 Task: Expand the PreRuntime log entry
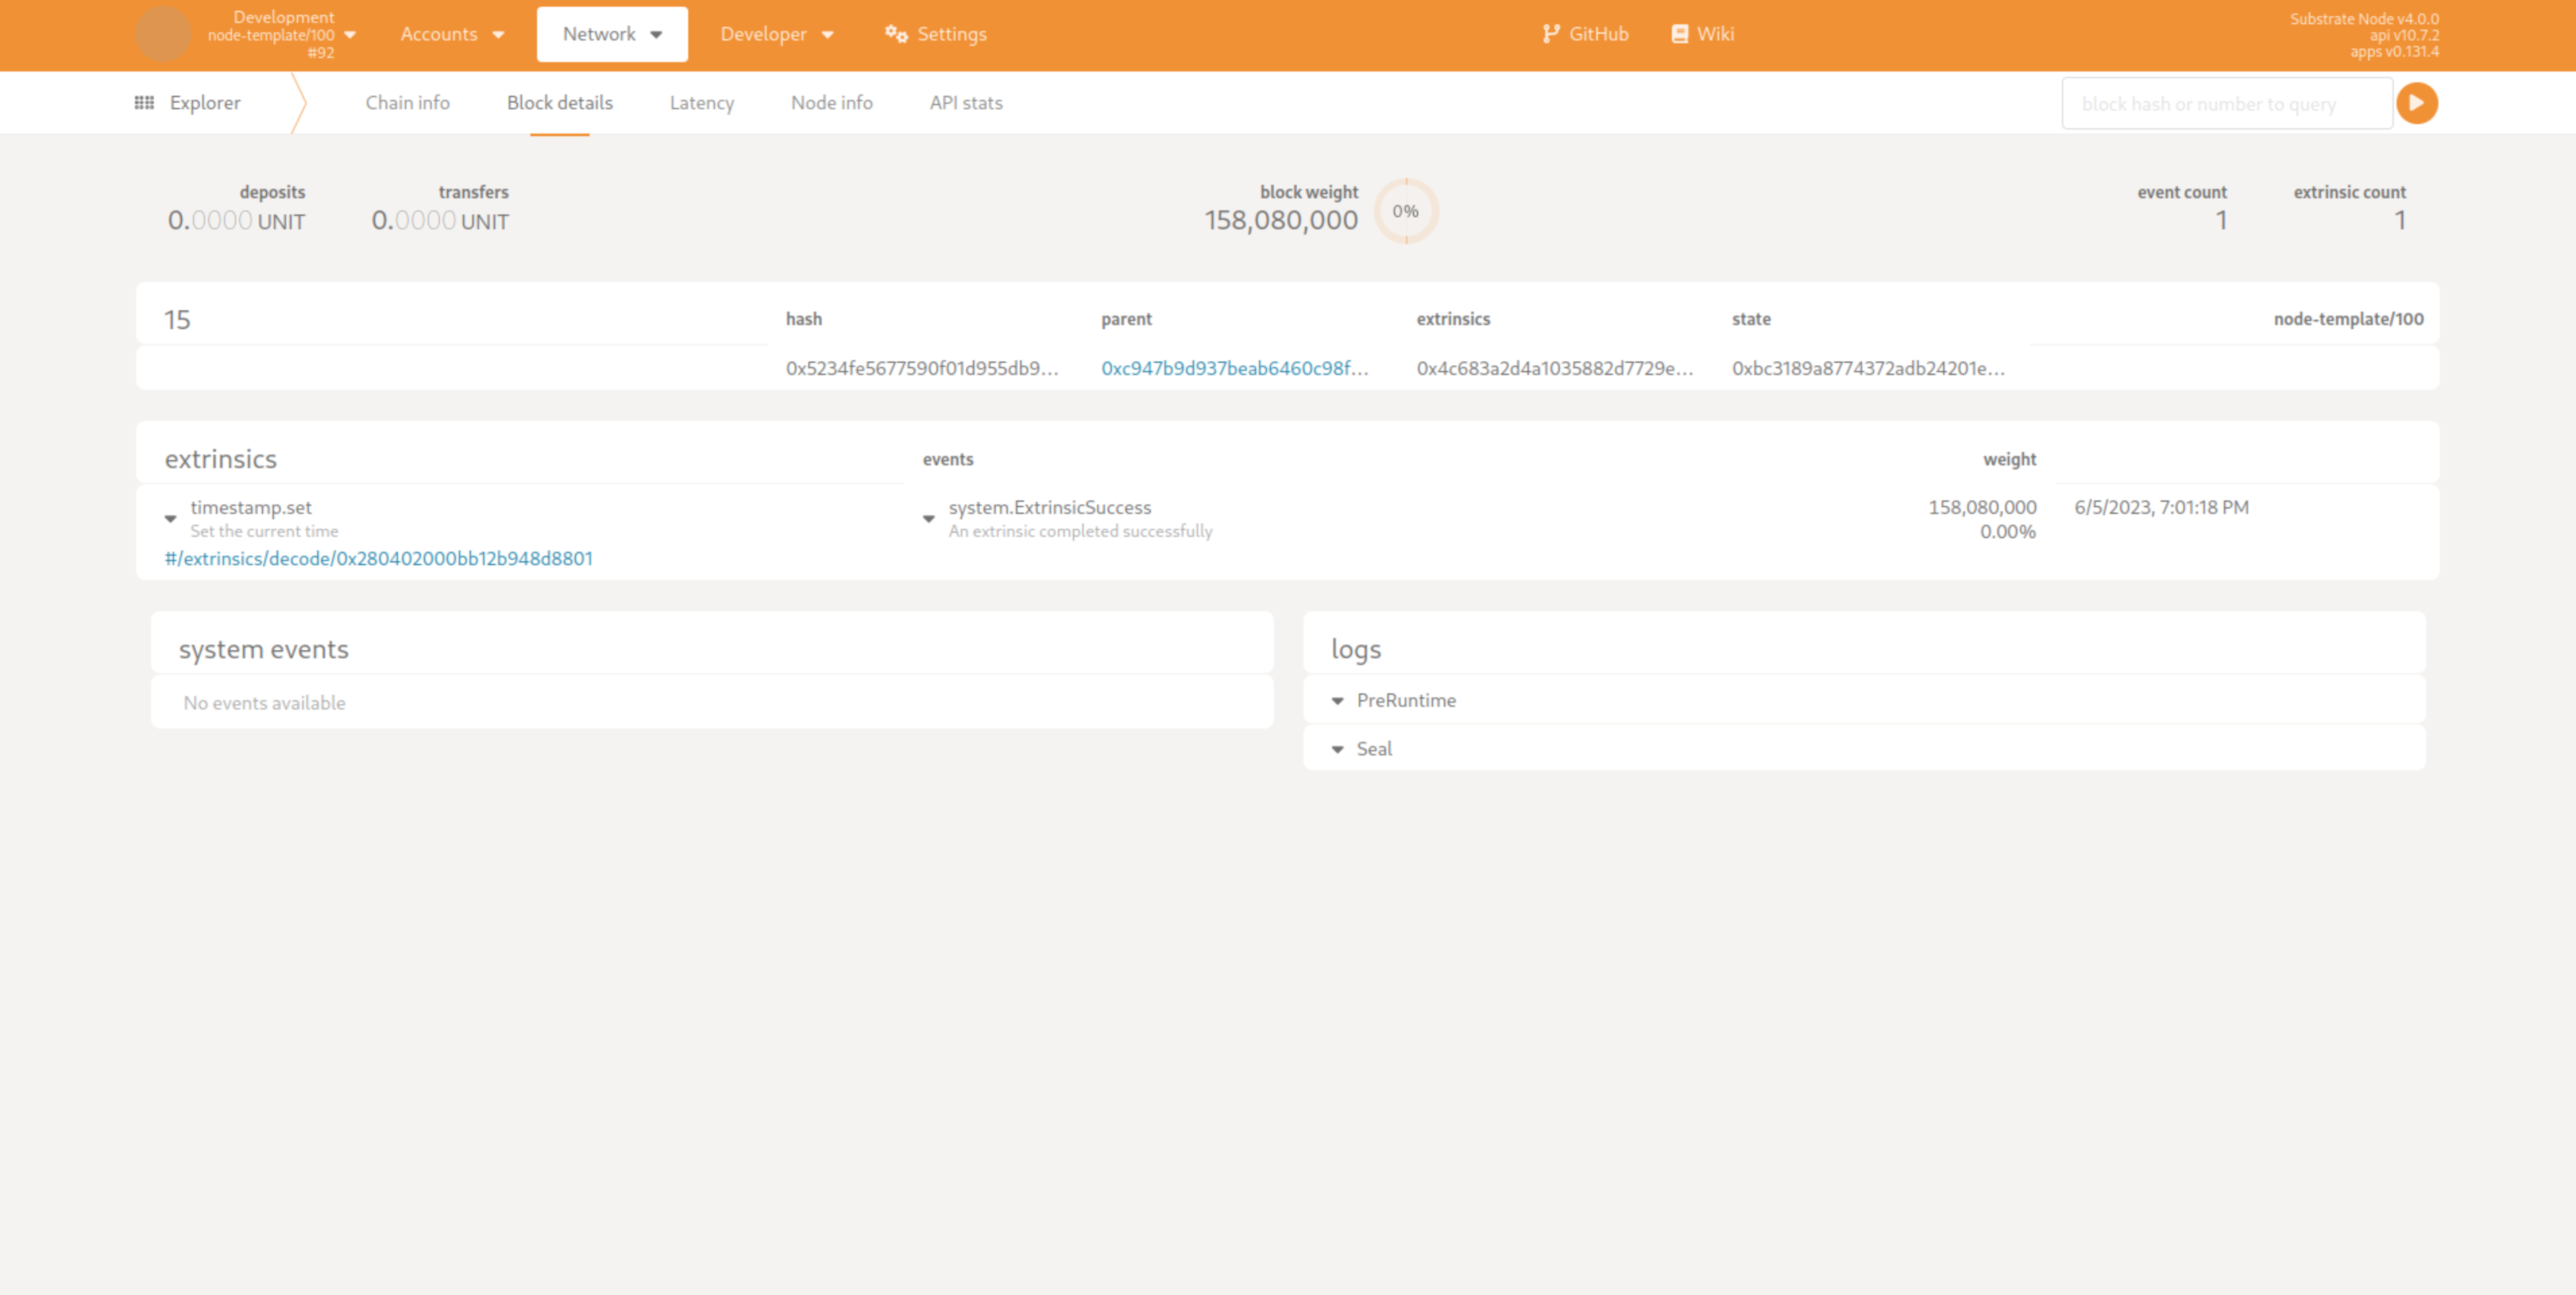click(1337, 701)
